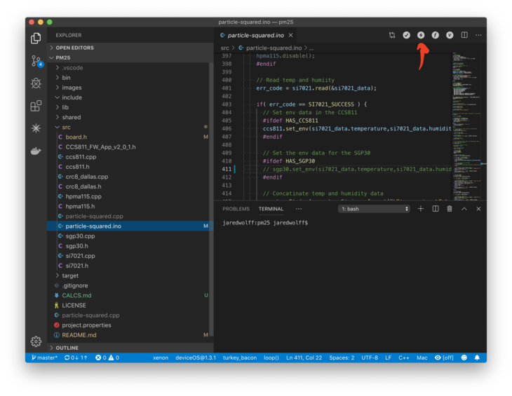512x396 pixels.
Task: Open the Extensions view in the activity bar
Action: (36, 106)
